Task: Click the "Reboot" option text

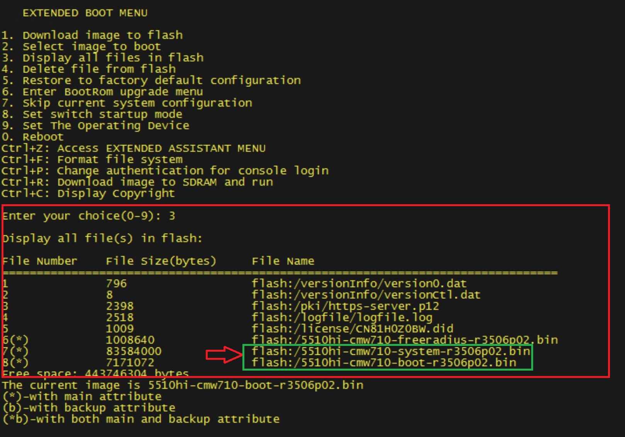Action: pos(43,137)
